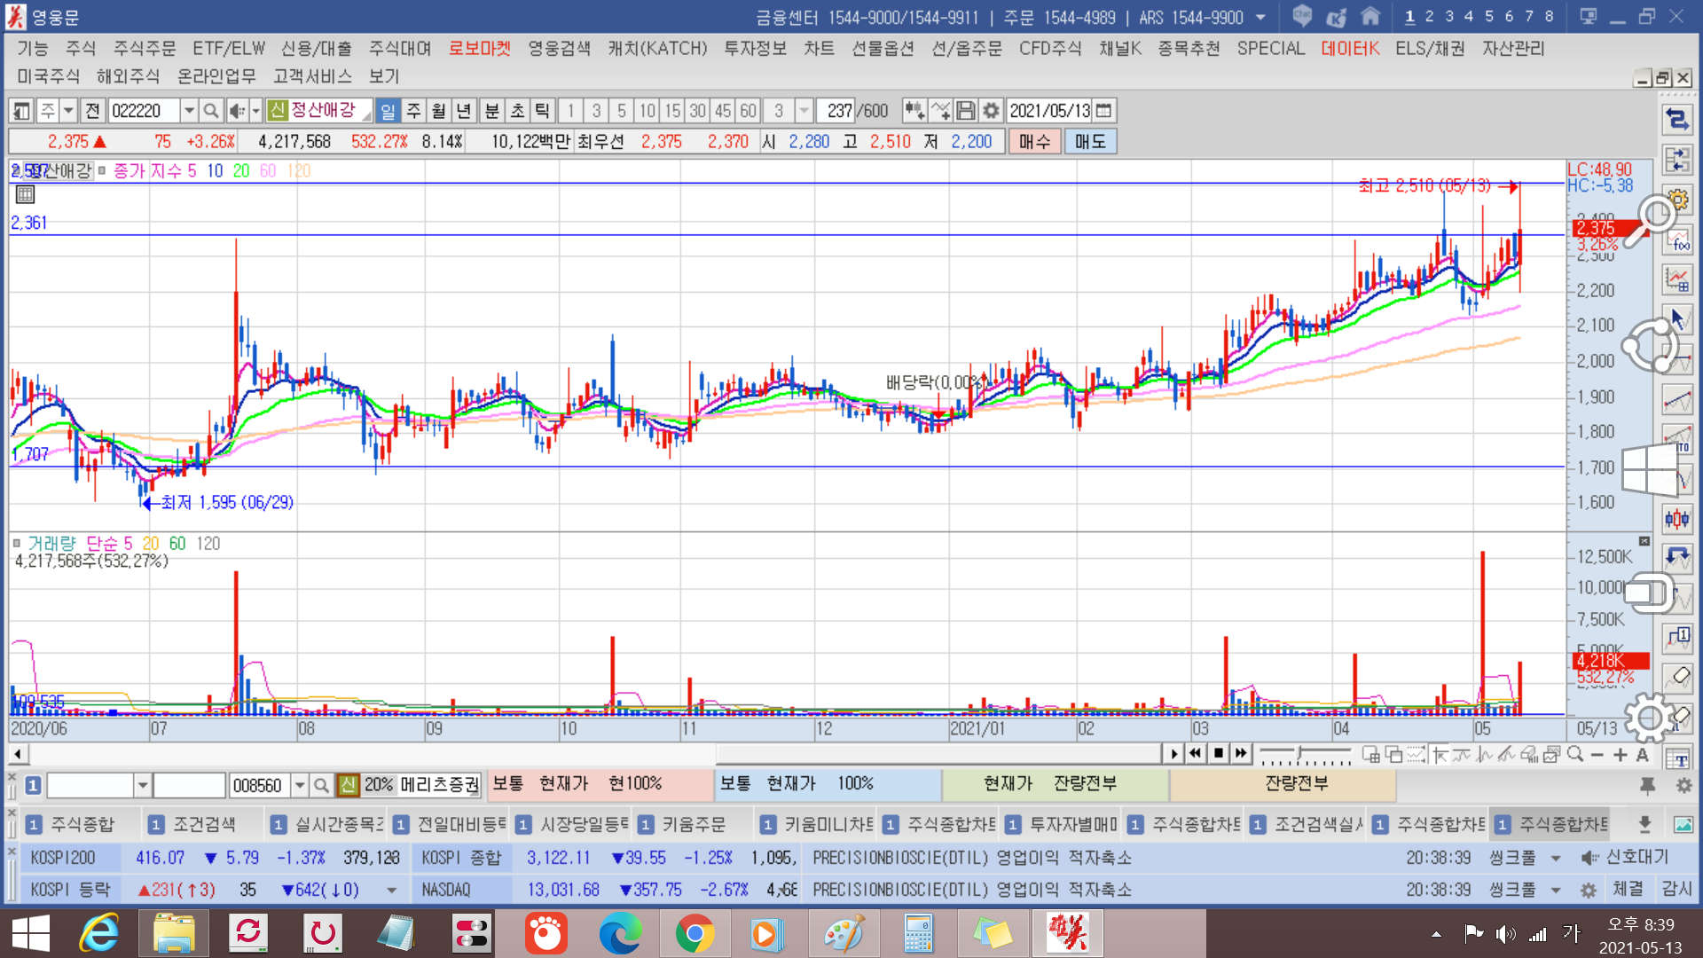Open the 씽크풀 dropdown on the first news row
This screenshot has width=1703, height=958.
coord(1556,858)
